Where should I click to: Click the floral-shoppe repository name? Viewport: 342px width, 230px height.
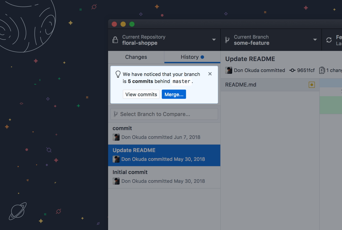tap(140, 43)
